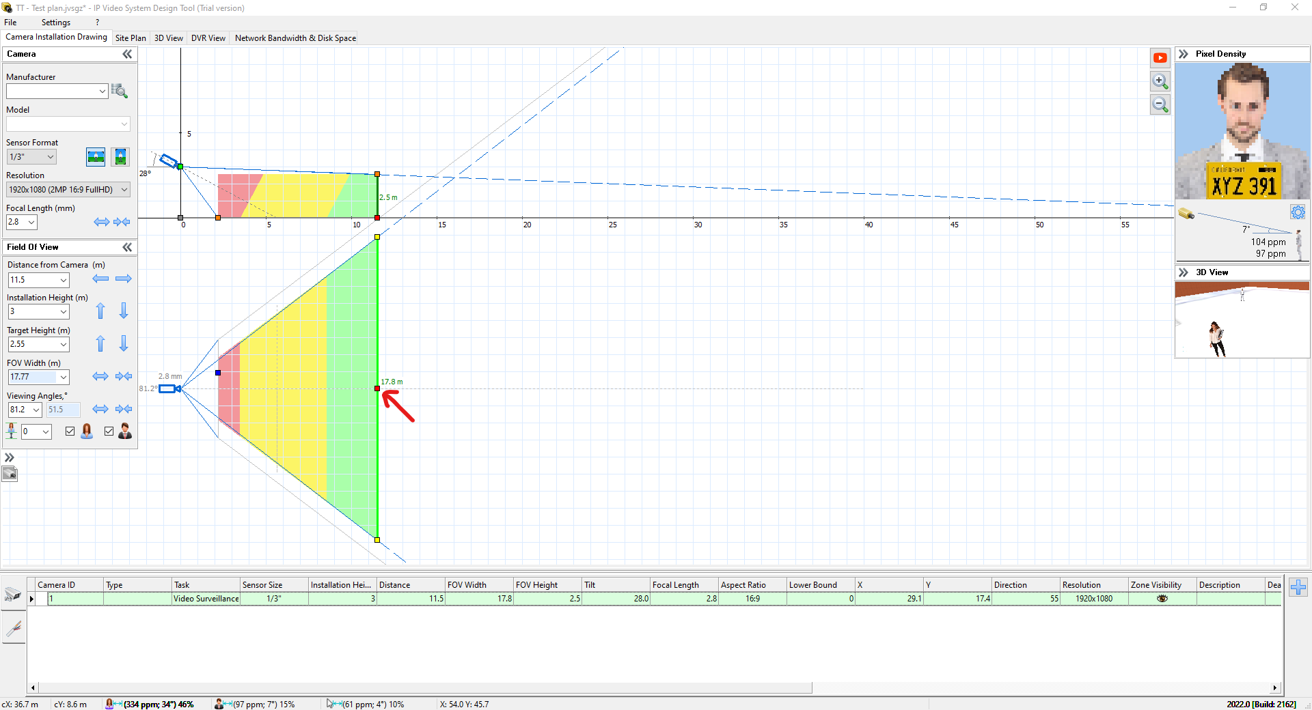This screenshot has width=1312, height=710.
Task: Click the zoom in magnifier icon
Action: click(1160, 81)
